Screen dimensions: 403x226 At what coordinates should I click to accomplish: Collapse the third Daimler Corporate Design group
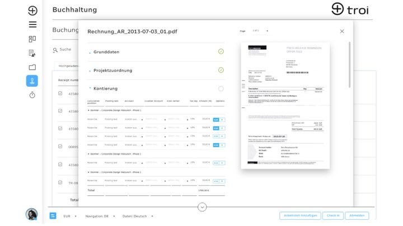pyautogui.click(x=88, y=172)
